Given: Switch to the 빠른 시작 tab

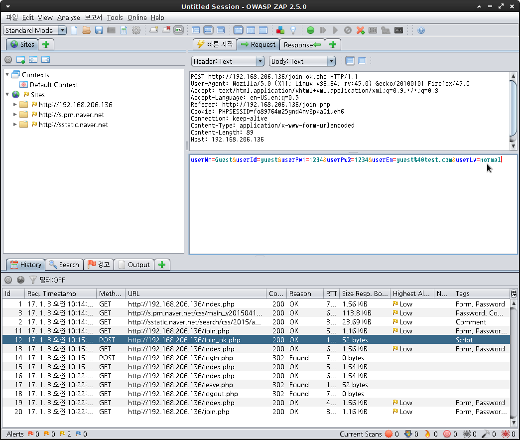Looking at the screenshot, I should [215, 44].
